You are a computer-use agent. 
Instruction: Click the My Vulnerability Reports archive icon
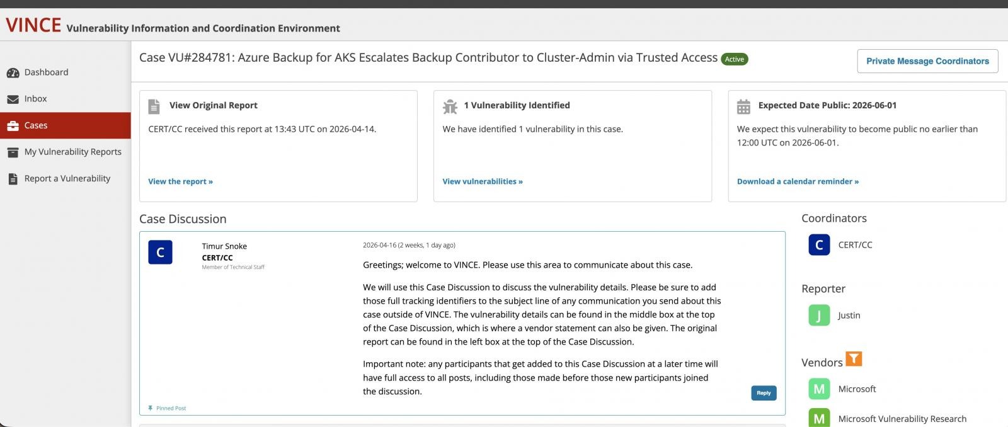click(13, 152)
